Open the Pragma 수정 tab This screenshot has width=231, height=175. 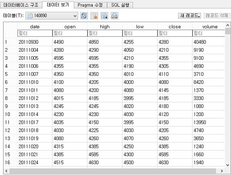[x=90, y=5]
